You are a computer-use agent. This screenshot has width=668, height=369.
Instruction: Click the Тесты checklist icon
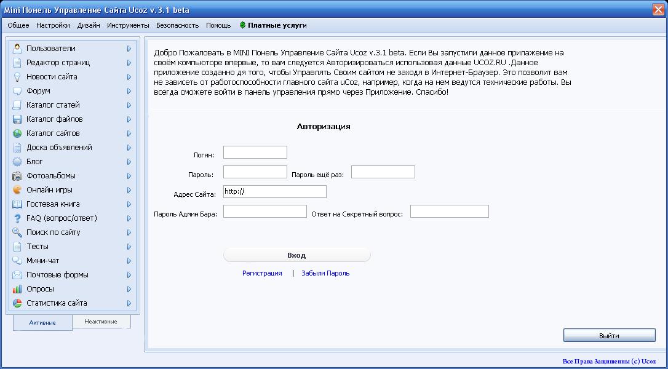[x=17, y=246]
